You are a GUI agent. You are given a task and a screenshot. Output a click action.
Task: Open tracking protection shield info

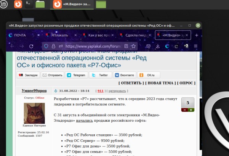pyautogui.click(x=46, y=46)
